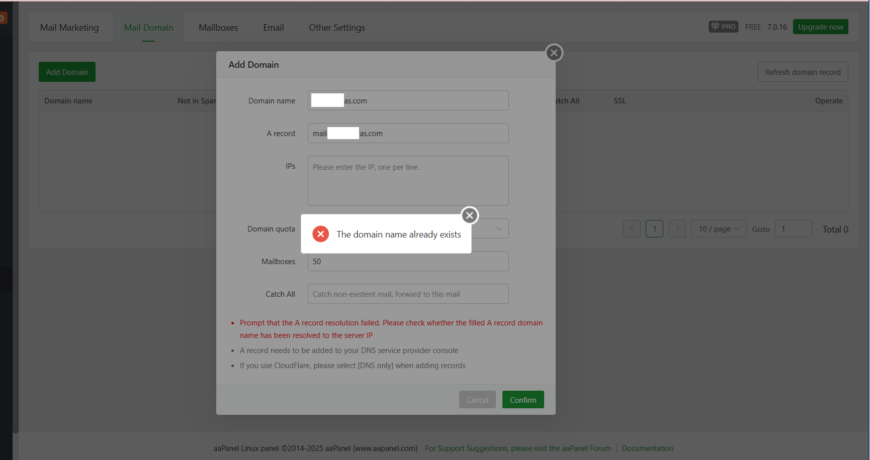Click the IPs textarea
Screen dimensions: 870x460
[x=408, y=181]
